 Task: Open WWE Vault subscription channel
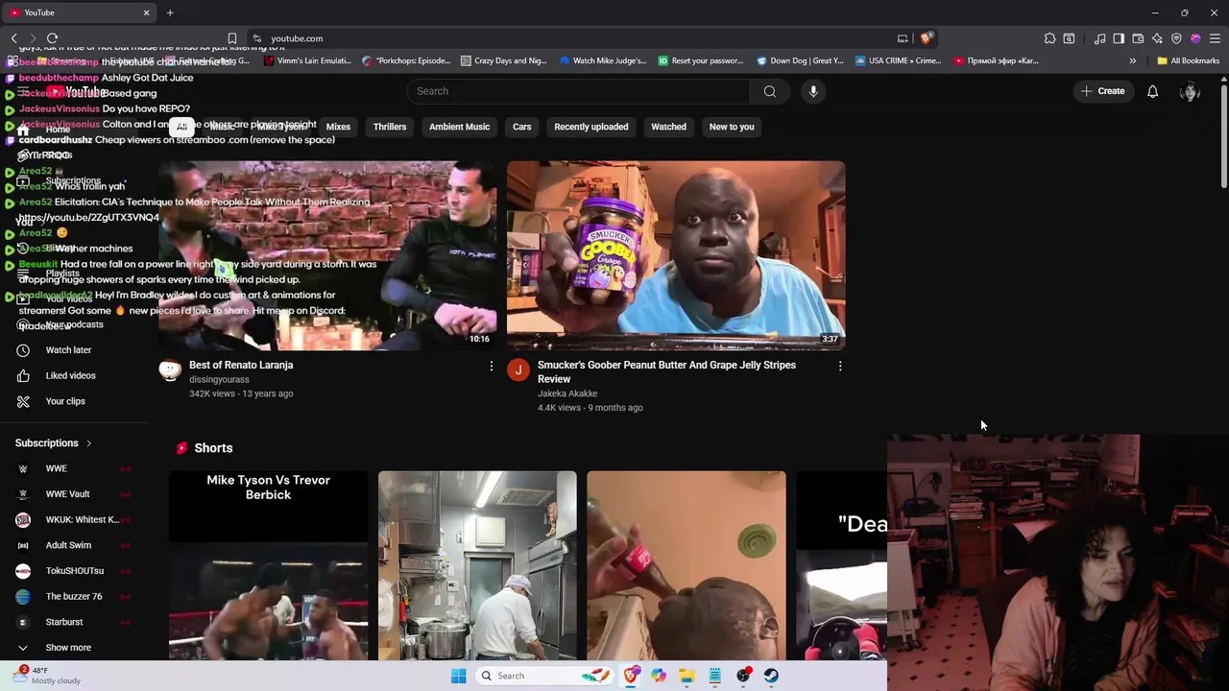click(x=67, y=494)
